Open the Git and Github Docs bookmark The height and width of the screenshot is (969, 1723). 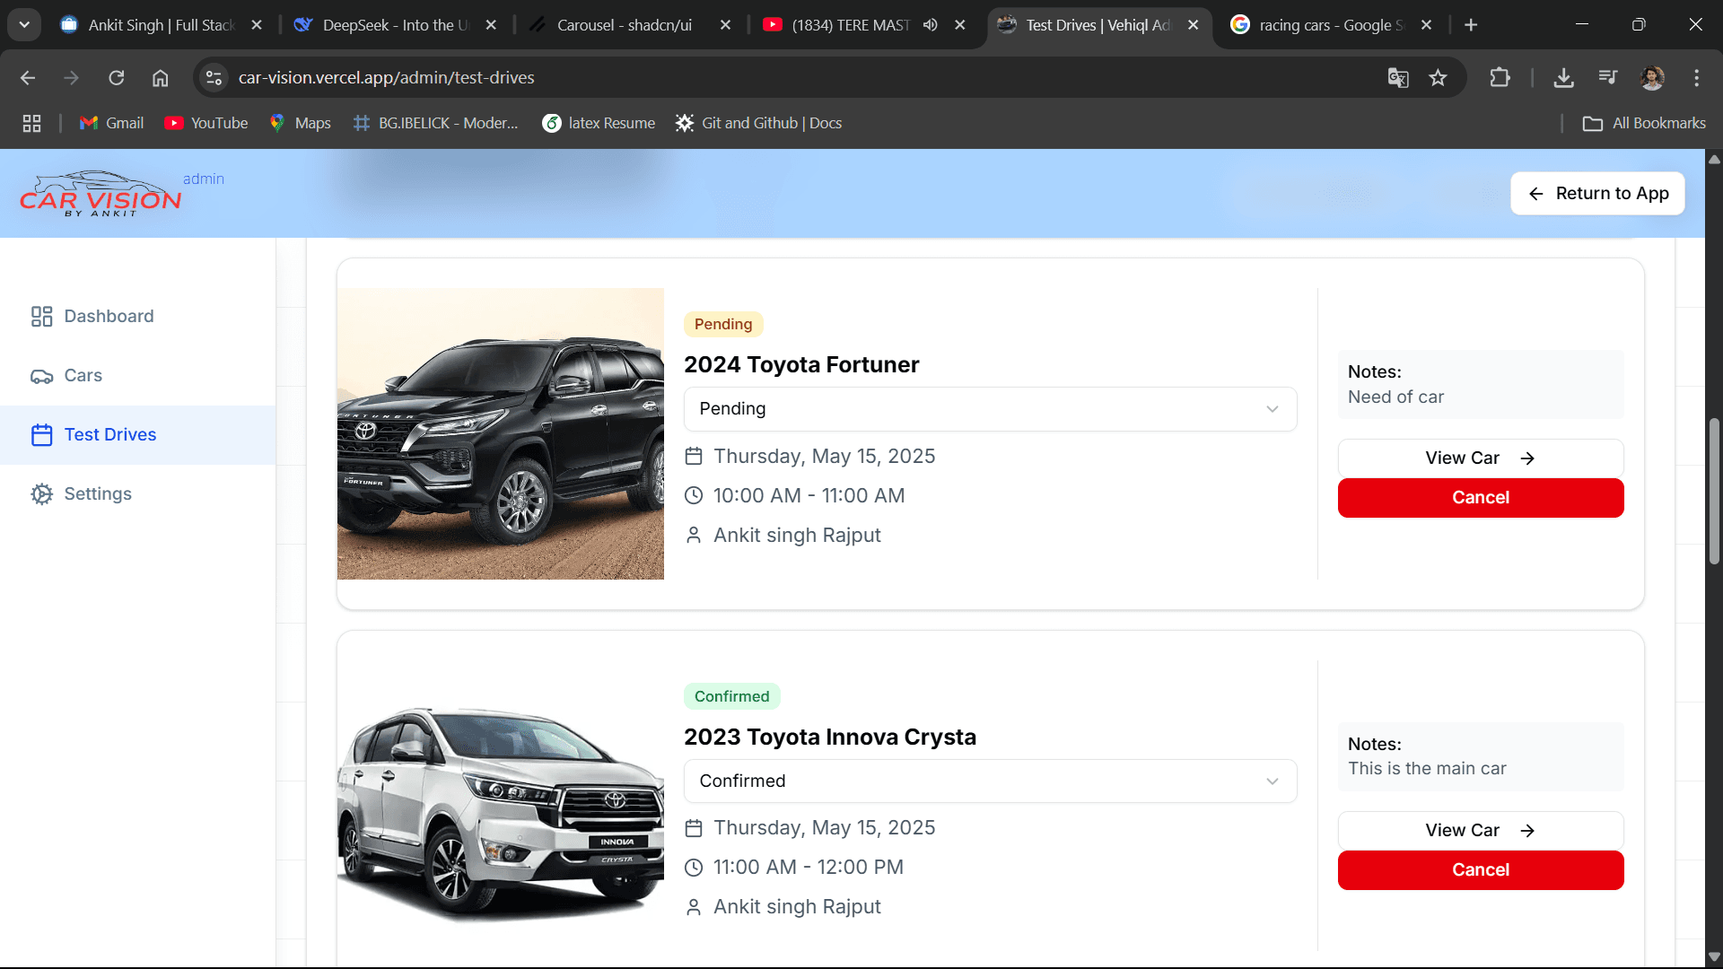click(x=759, y=123)
